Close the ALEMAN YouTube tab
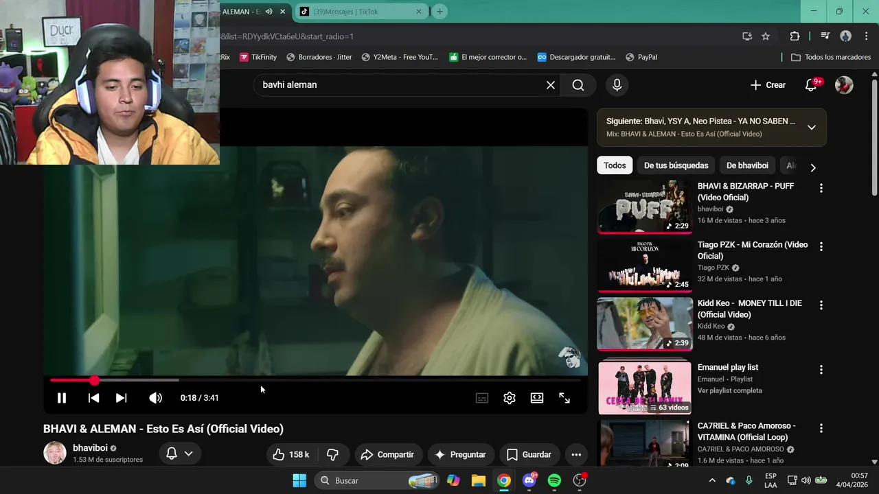 tap(282, 12)
